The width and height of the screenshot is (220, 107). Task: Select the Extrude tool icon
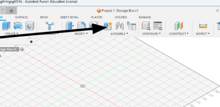(6, 26)
